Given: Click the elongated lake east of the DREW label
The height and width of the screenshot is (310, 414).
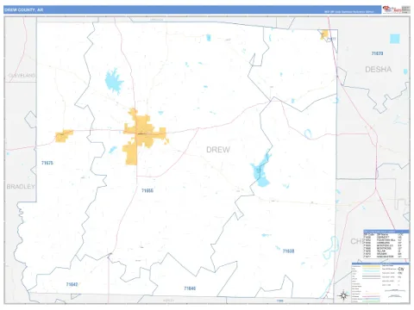Looking at the screenshot, I should point(260,170).
